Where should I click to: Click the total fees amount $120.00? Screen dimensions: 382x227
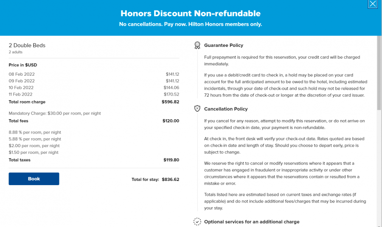(x=171, y=121)
